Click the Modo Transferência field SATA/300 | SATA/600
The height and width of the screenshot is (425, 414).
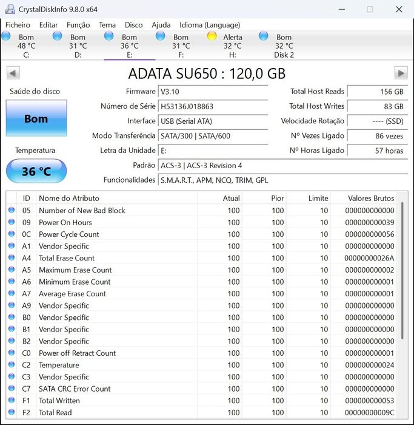pyautogui.click(x=213, y=136)
